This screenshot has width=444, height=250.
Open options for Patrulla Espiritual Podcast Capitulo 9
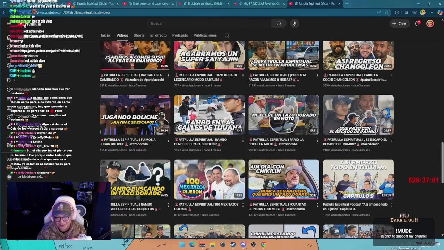(392, 205)
